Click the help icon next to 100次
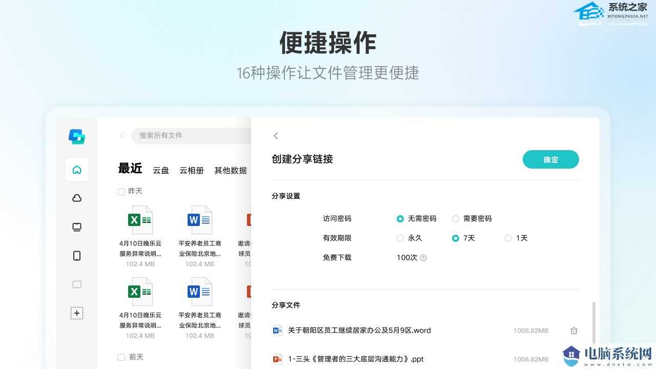 (x=423, y=258)
